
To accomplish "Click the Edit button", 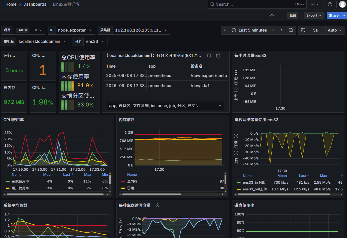I will pos(293,15).
